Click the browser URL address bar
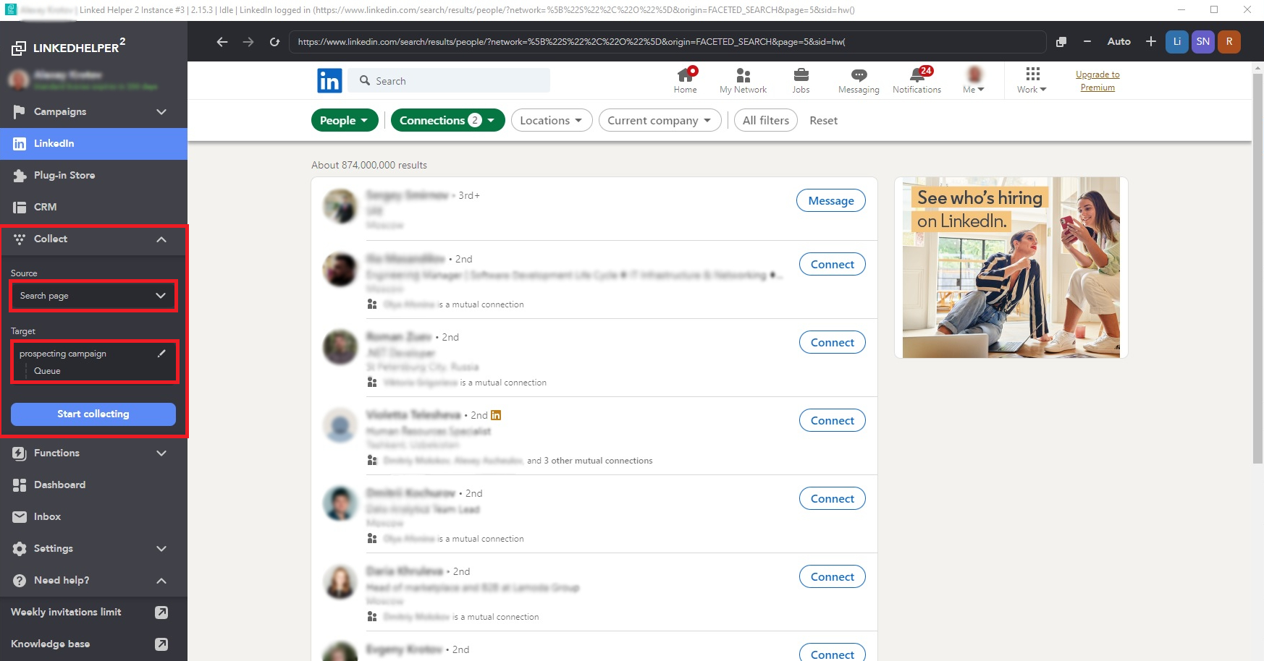Viewport: 1264px width, 661px height. (667, 42)
